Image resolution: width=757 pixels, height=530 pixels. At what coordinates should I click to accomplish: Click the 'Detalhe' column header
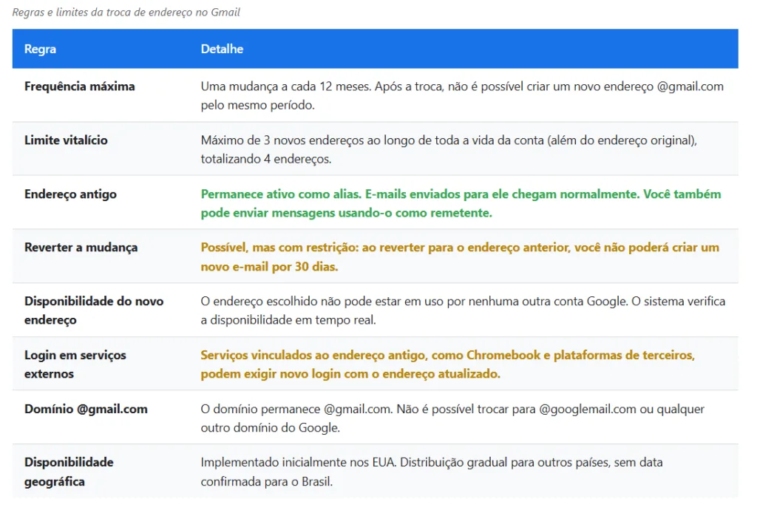pos(222,49)
